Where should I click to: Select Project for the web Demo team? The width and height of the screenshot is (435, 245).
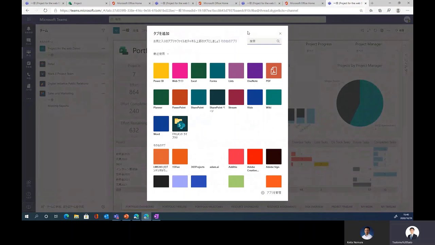pyautogui.click(x=64, y=49)
